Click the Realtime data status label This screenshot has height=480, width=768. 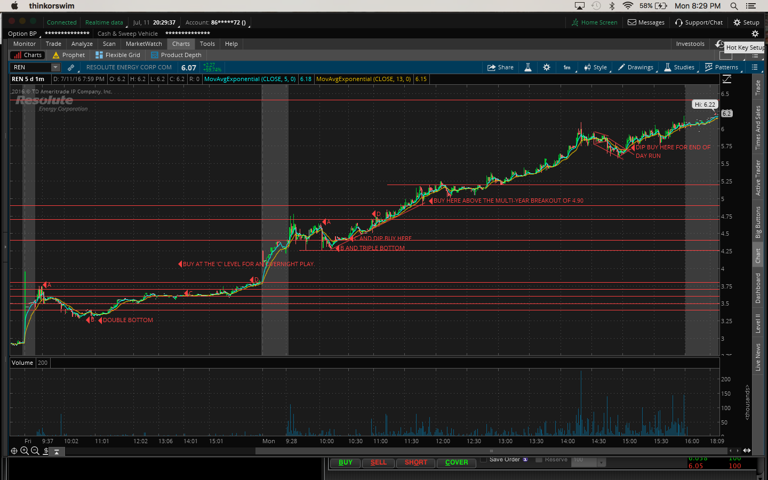(x=104, y=22)
